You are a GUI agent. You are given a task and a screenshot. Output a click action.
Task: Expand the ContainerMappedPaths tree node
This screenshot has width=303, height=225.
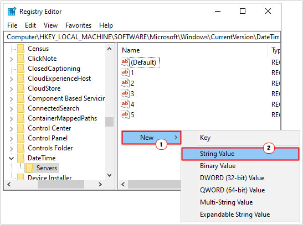tap(12, 119)
